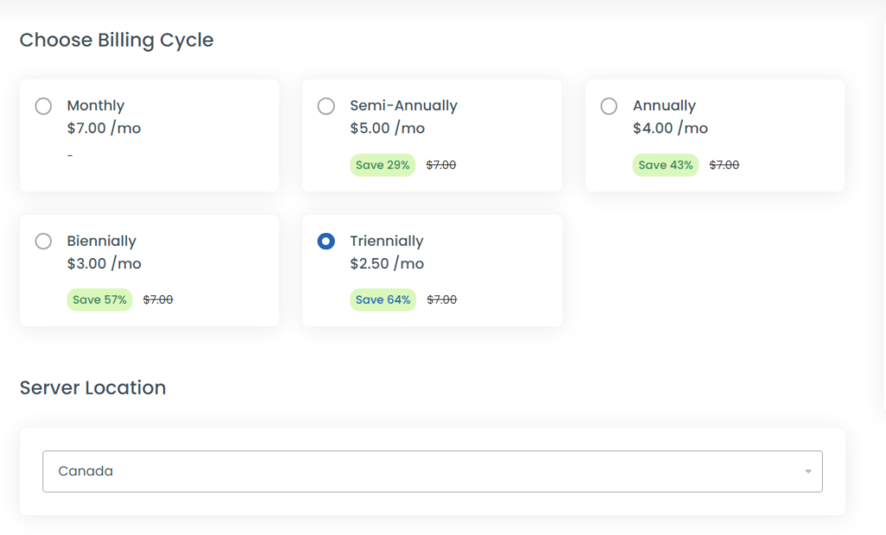Choose the Annually radio option
Screen dimensions: 886x535
608,106
